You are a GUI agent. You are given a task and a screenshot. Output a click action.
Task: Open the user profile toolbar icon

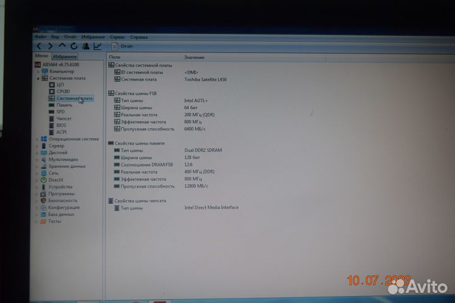[85, 46]
